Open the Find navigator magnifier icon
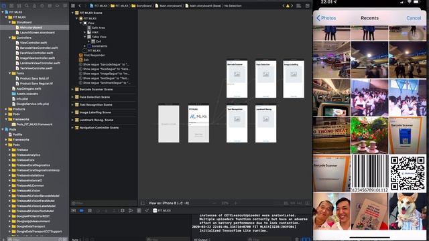Screen dimensions: 429x241 click(27, 5)
